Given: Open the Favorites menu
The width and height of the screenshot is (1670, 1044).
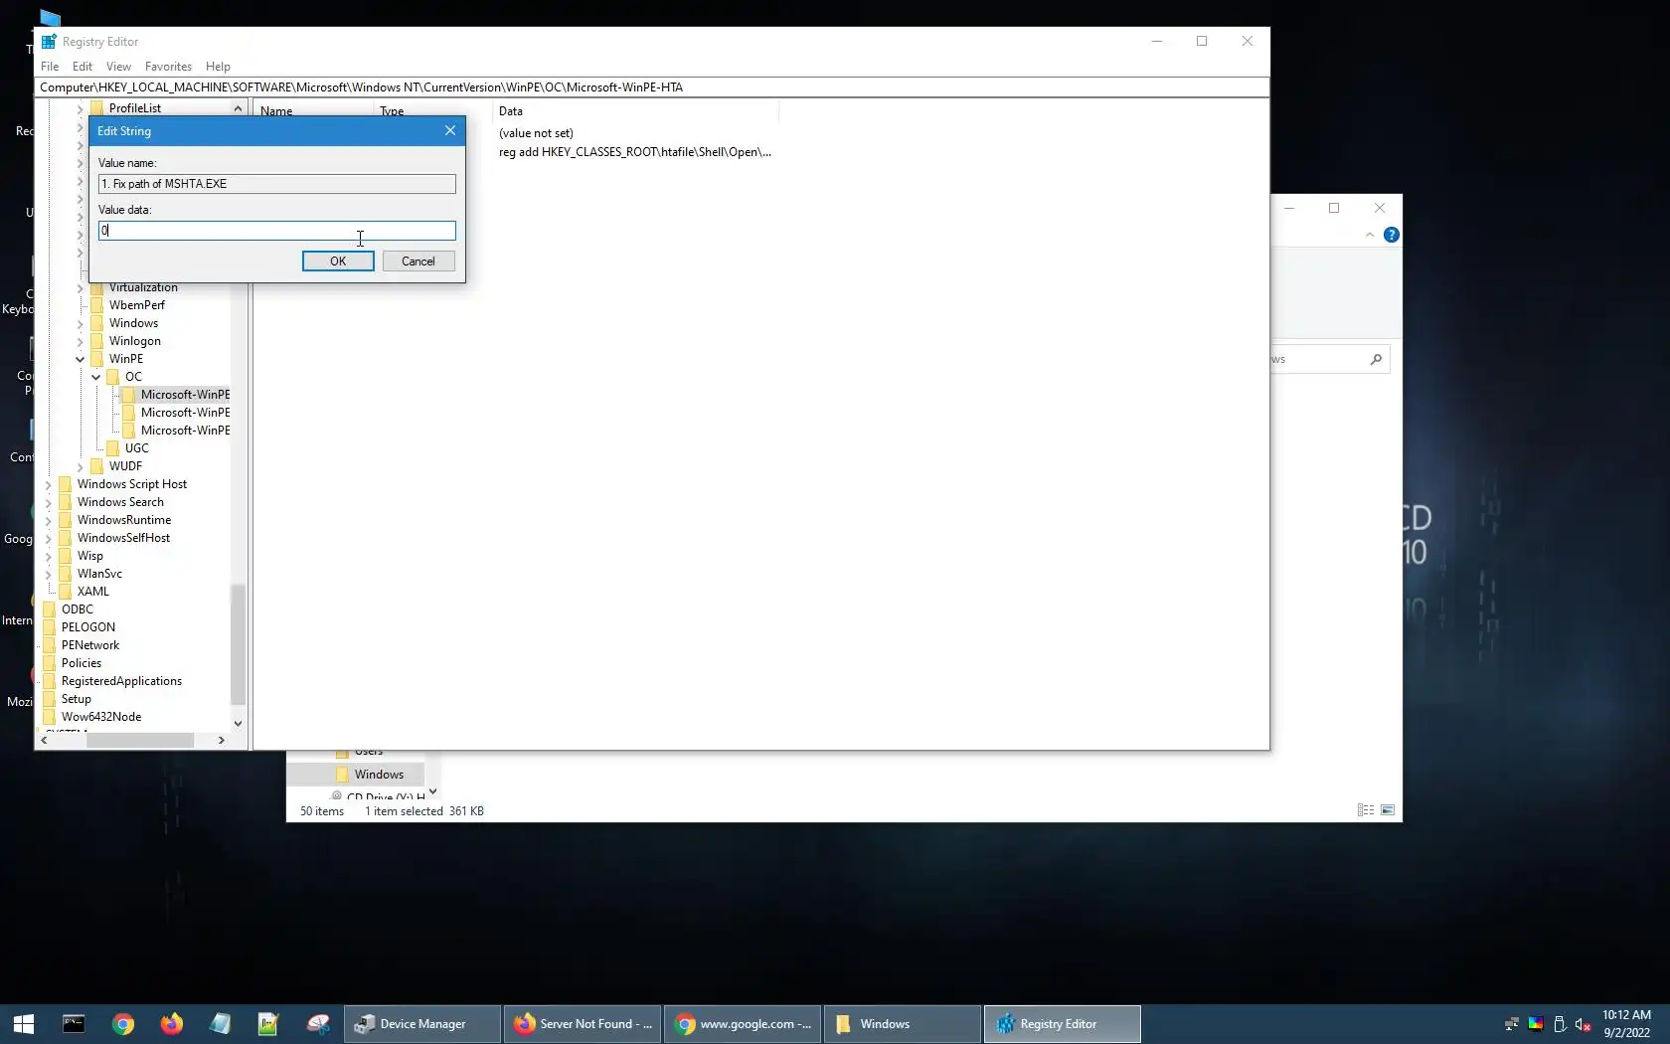Looking at the screenshot, I should (168, 67).
